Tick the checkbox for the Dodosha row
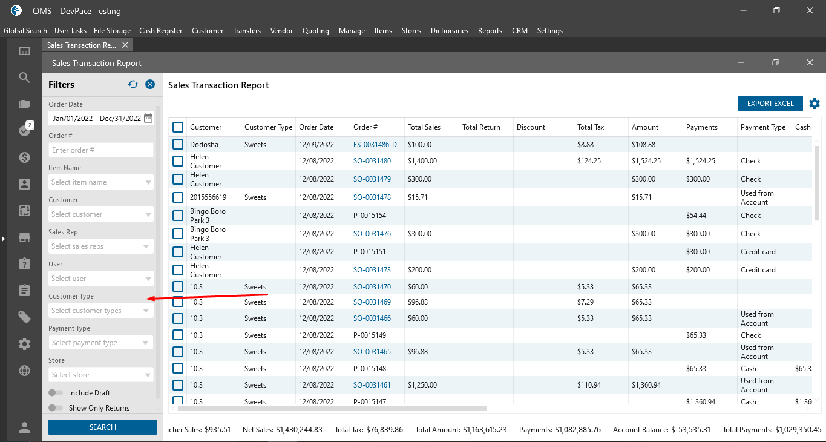The image size is (826, 442). click(178, 145)
